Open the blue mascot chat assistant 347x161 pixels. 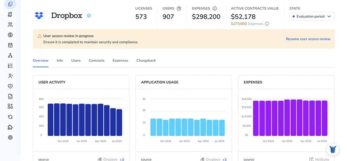click(x=333, y=149)
